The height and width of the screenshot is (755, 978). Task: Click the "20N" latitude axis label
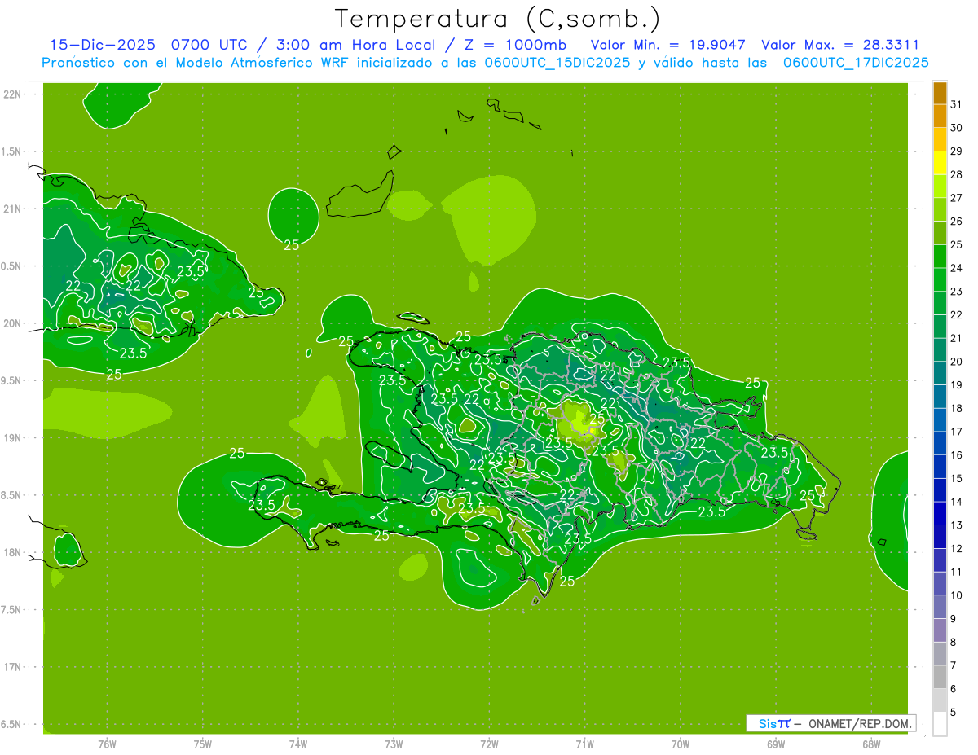(13, 323)
